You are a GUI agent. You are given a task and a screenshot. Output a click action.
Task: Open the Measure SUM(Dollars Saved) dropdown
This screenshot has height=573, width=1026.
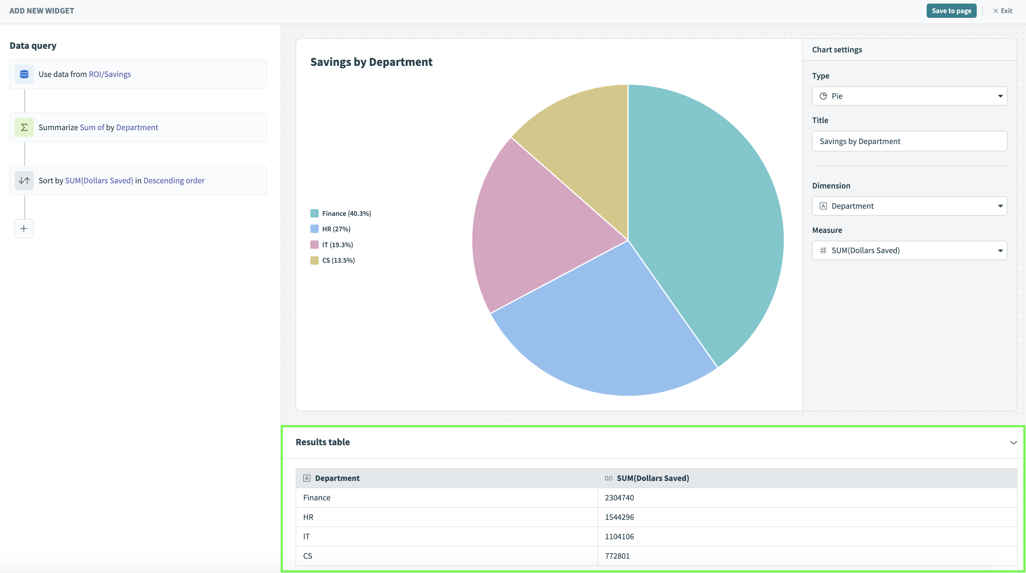(909, 250)
